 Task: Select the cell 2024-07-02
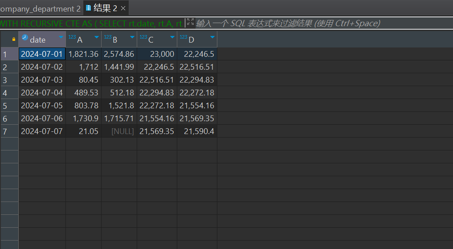[x=42, y=67]
